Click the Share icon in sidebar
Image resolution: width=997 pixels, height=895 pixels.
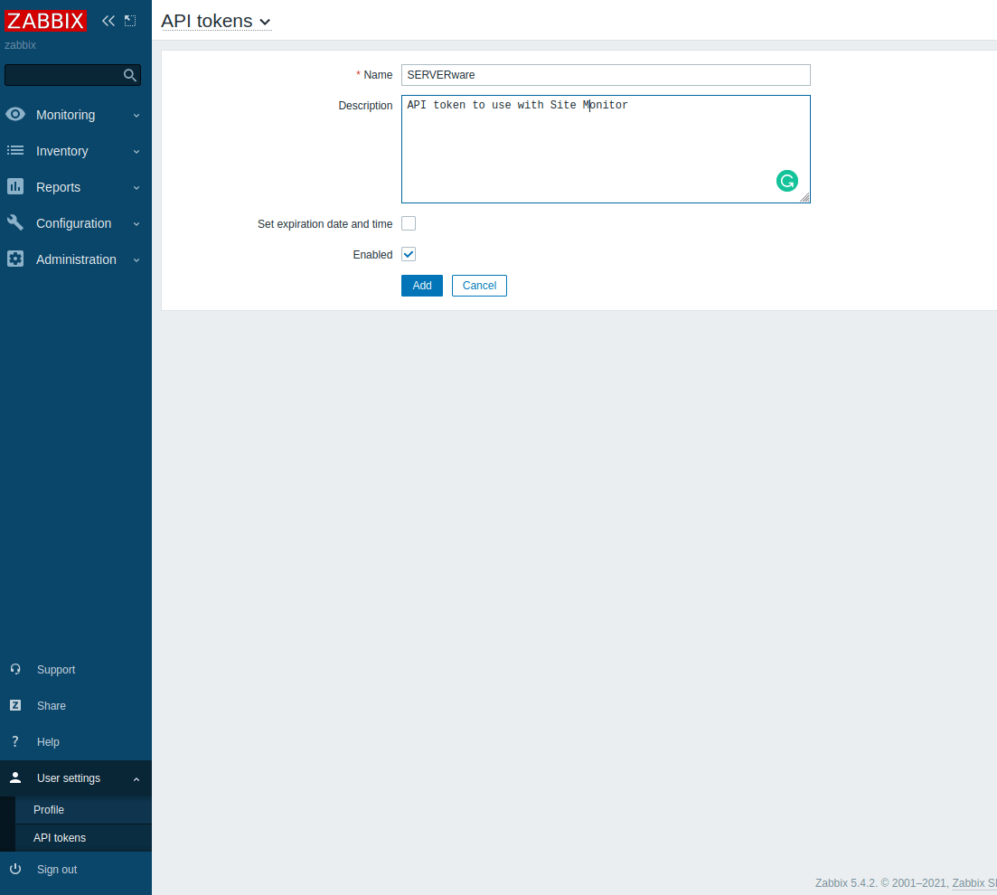click(14, 705)
